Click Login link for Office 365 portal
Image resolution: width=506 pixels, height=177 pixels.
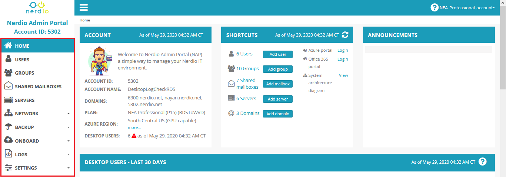pos(343,59)
